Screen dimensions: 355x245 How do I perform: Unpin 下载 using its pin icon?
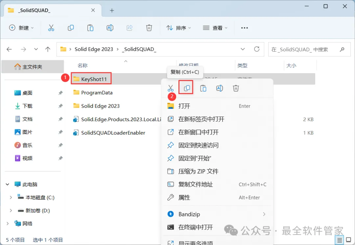click(60, 106)
